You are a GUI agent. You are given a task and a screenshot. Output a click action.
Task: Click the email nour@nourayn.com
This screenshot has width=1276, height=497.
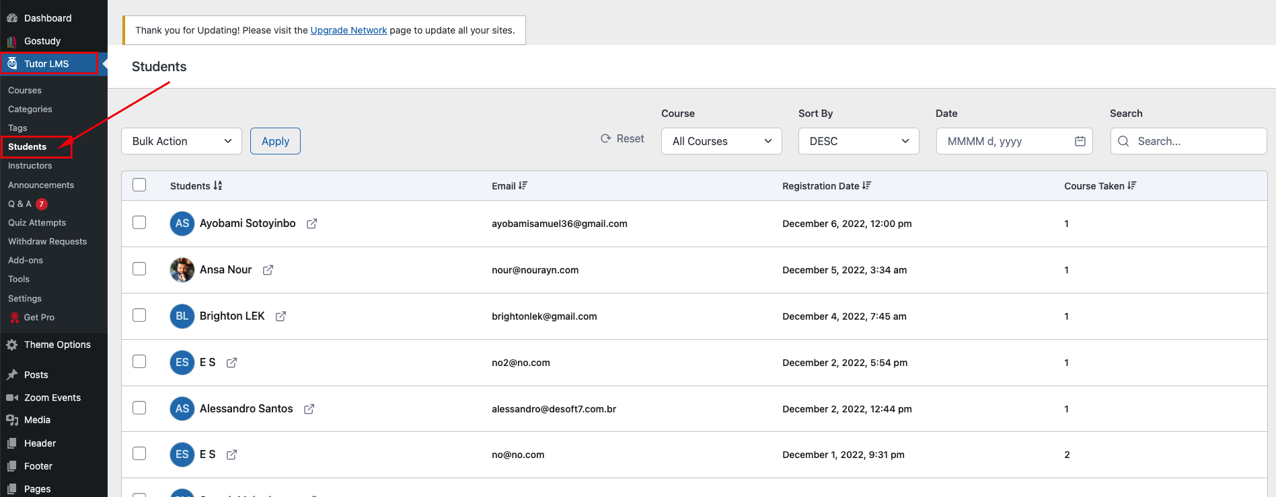pyautogui.click(x=535, y=270)
